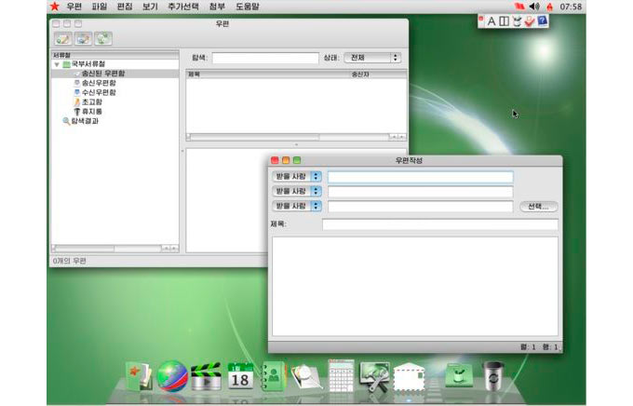This screenshot has width=633, height=406.
Task: Click the 제목 subject input field
Action: coord(439,224)
